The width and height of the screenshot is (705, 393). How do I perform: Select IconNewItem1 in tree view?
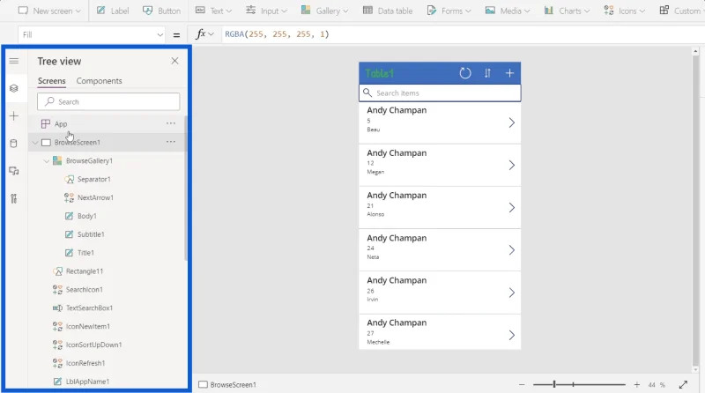pos(87,327)
